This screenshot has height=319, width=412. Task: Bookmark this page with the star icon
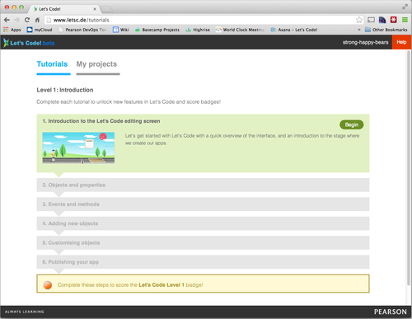click(359, 20)
